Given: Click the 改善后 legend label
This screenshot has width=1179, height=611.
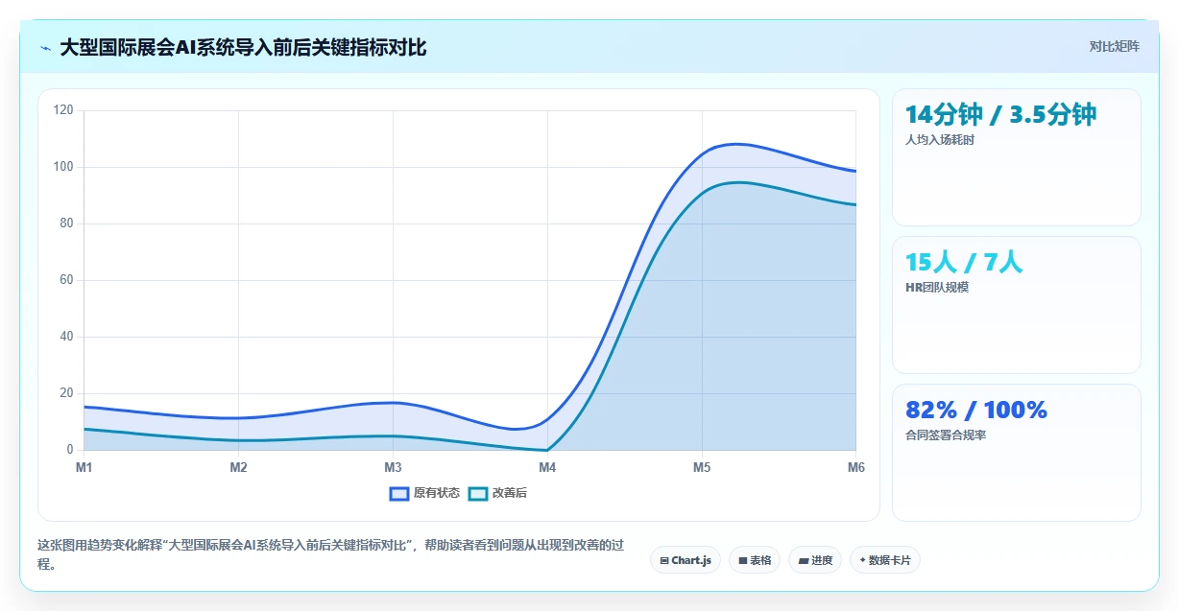Looking at the screenshot, I should point(510,493).
